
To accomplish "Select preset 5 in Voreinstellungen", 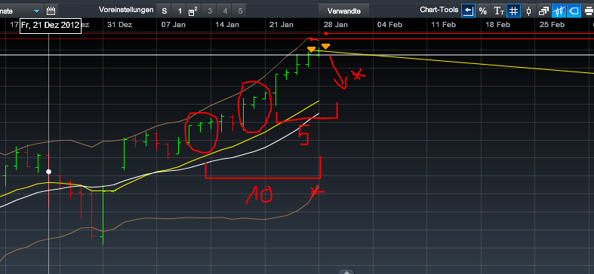I will pyautogui.click(x=240, y=11).
